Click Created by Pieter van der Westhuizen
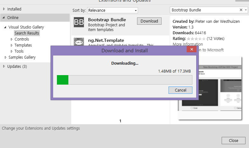249x148 pixels. [206, 21]
